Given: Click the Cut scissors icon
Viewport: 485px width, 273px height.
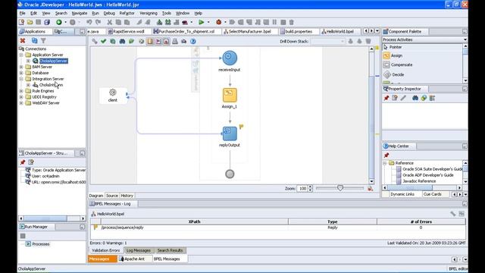Looking at the screenshot, I should point(109,22).
